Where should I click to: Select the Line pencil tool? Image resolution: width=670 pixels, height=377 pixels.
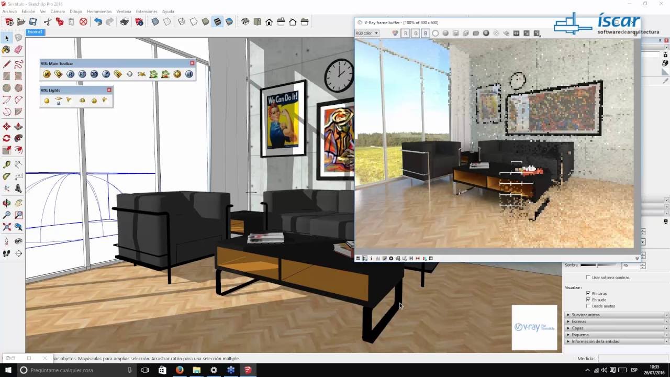[7, 64]
